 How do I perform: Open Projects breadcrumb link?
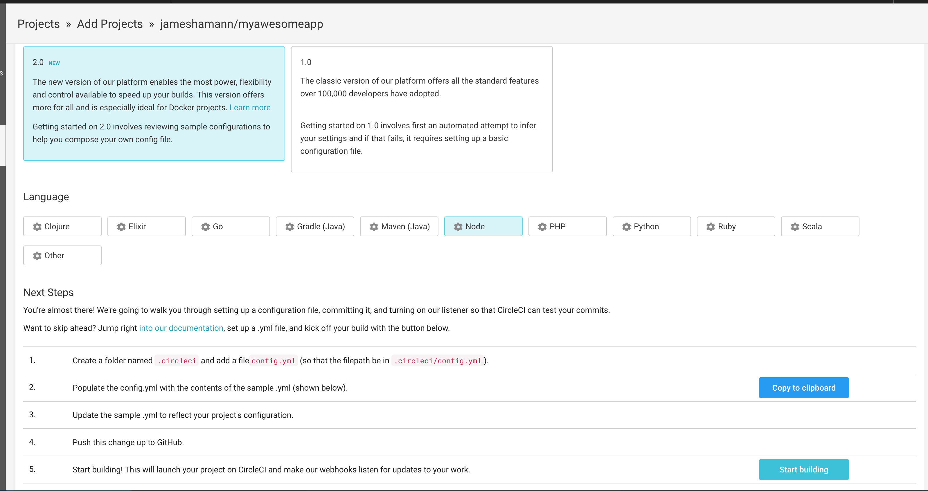coord(39,24)
